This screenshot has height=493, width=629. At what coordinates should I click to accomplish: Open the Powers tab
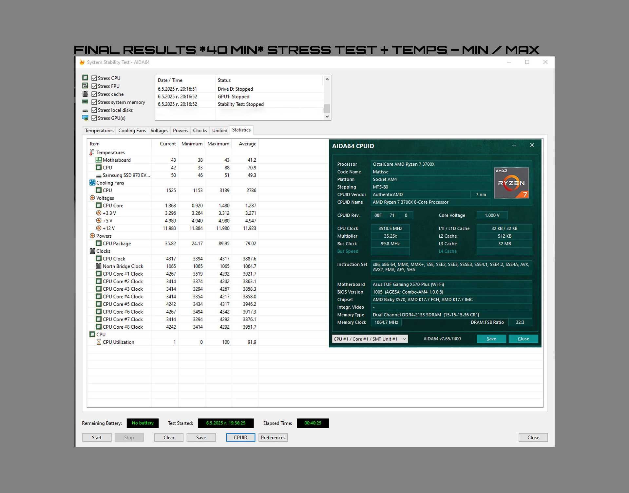coord(181,131)
